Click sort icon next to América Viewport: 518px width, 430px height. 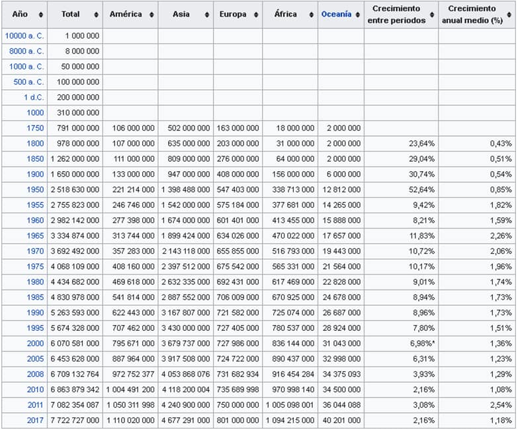(x=151, y=15)
